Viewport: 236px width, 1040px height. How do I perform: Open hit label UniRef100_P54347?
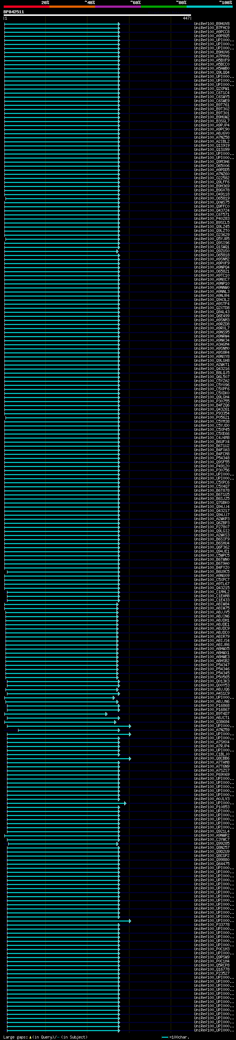point(212,665)
